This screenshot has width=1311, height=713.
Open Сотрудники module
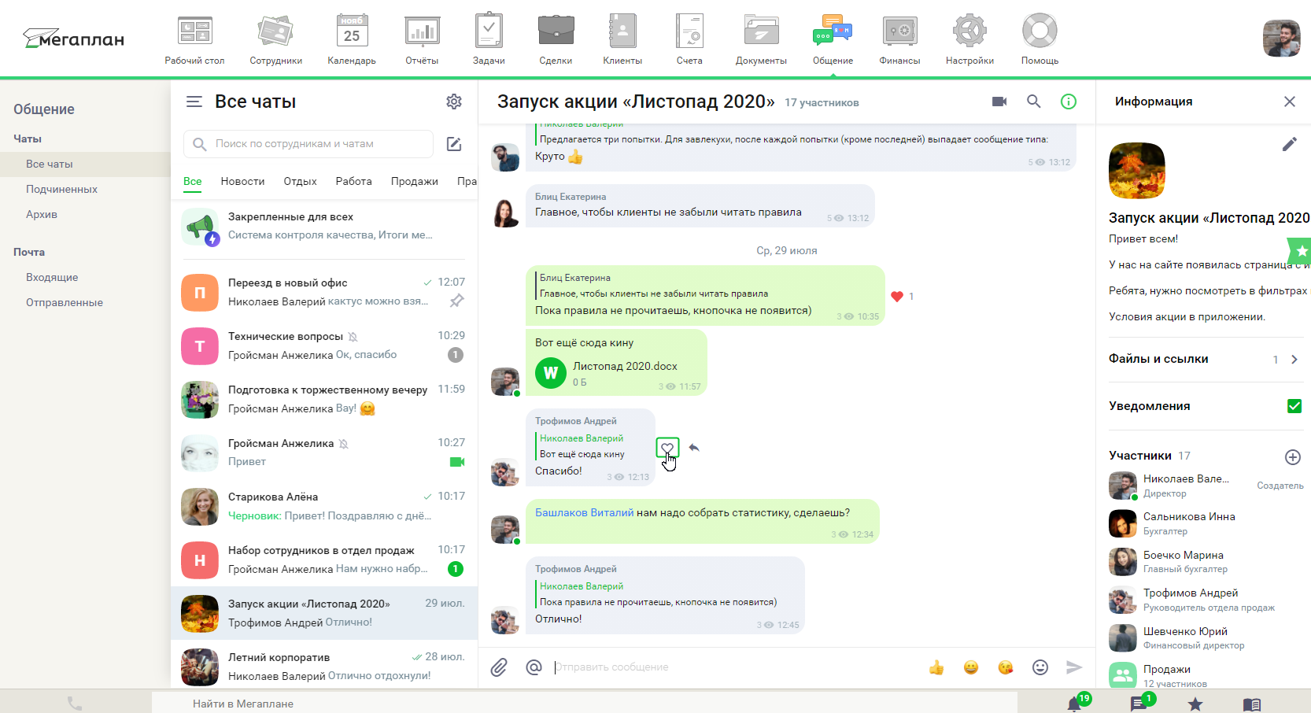click(275, 39)
